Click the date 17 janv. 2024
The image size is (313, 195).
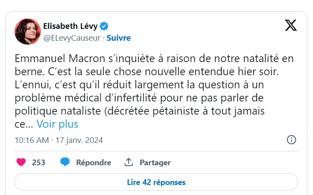(x=79, y=140)
